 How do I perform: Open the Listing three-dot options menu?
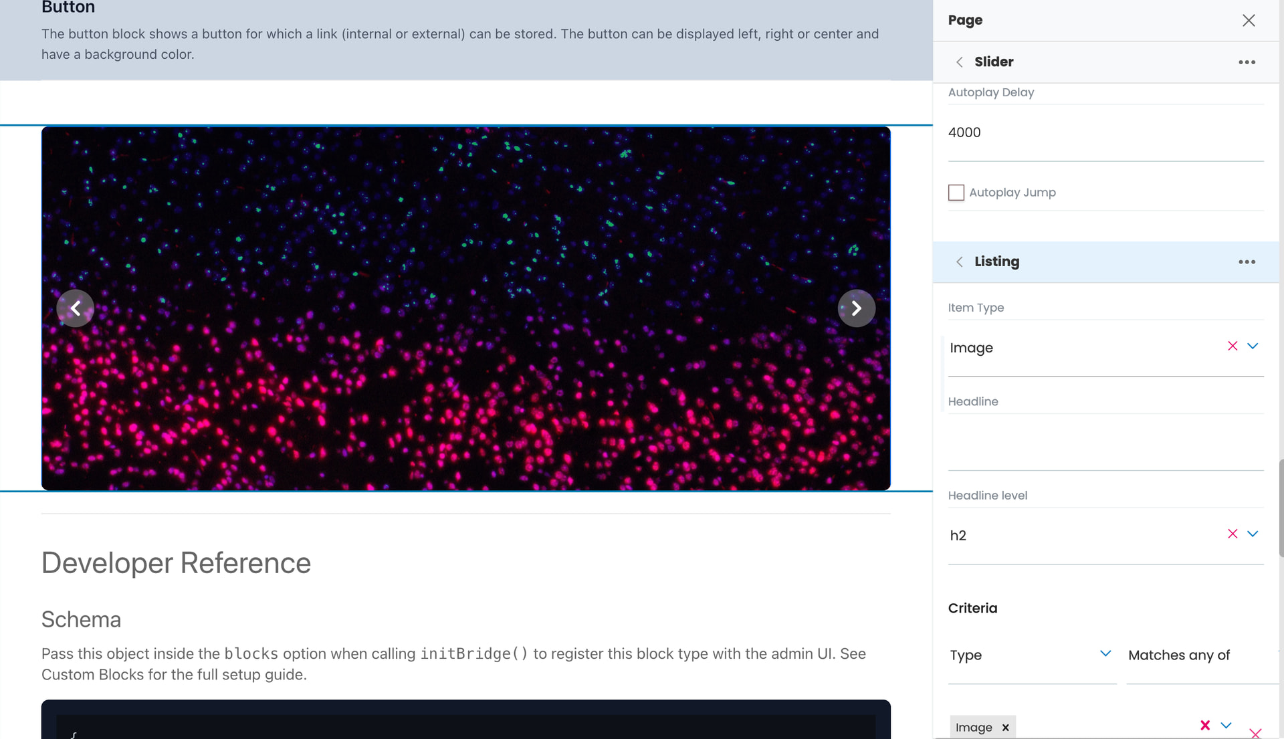[1247, 262]
